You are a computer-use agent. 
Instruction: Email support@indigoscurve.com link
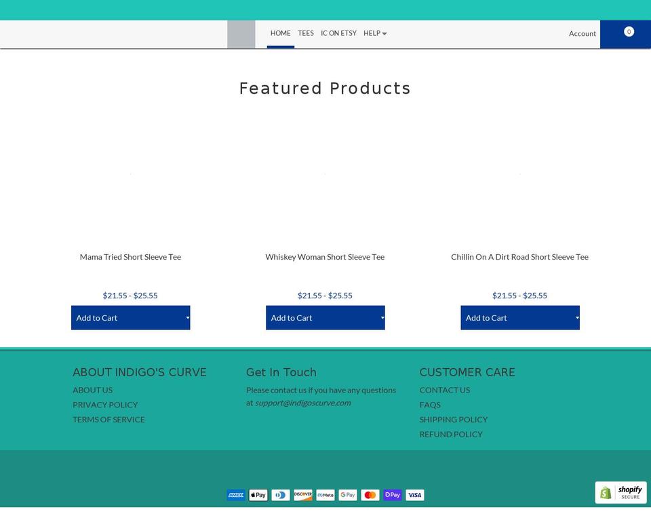click(303, 403)
